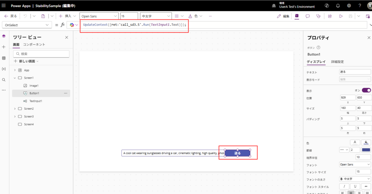372x194 pixels.
Task: Toggle the 表示 visibility switch off
Action: coord(366,90)
